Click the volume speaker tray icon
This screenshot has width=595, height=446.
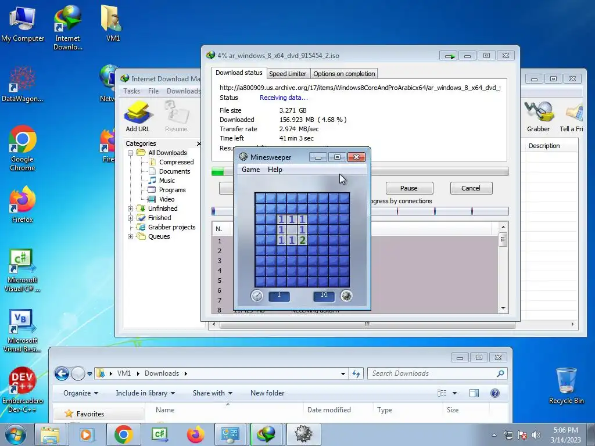pyautogui.click(x=536, y=435)
